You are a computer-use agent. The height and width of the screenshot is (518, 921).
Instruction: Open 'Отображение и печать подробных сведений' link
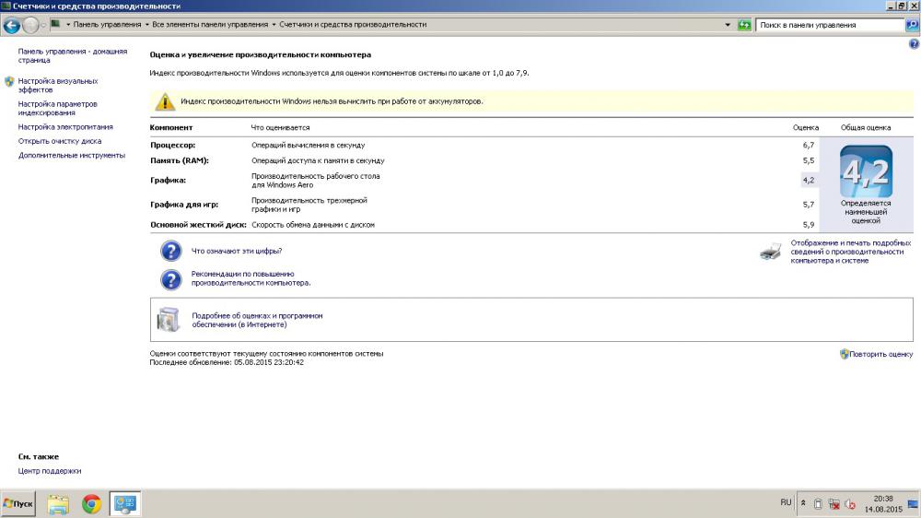click(850, 252)
